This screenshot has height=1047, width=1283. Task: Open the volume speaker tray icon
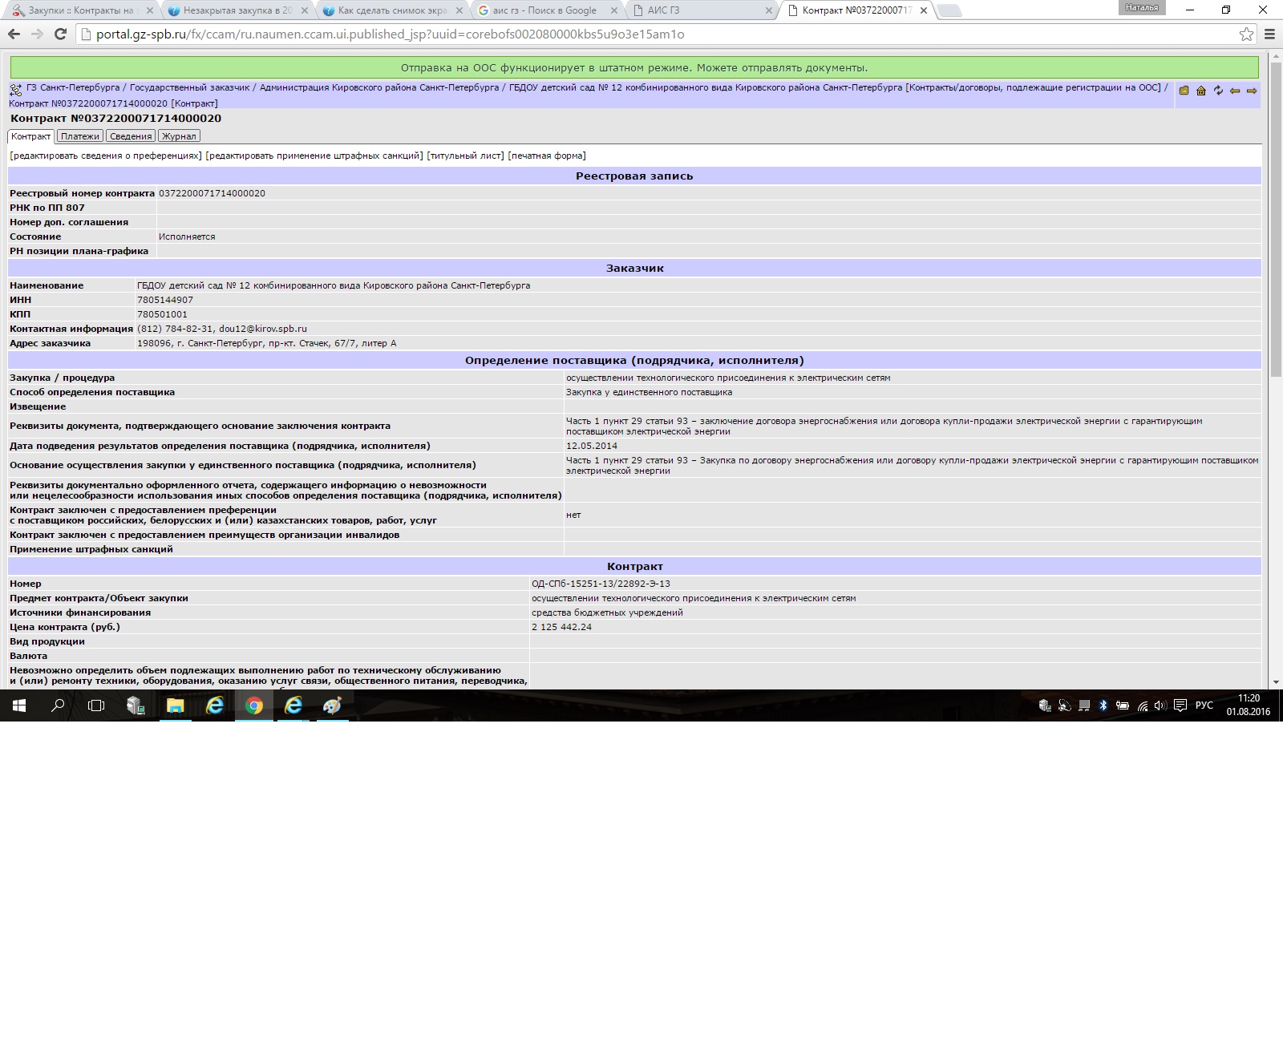click(x=1160, y=705)
